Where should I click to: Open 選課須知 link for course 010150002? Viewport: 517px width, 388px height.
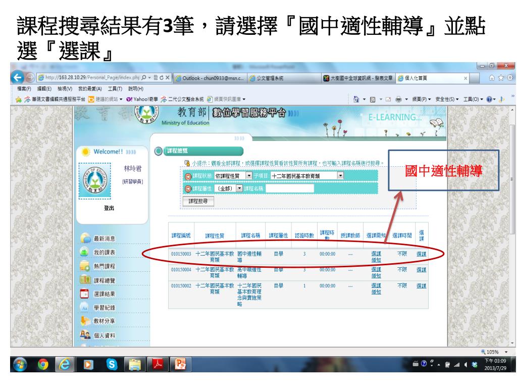click(x=376, y=288)
